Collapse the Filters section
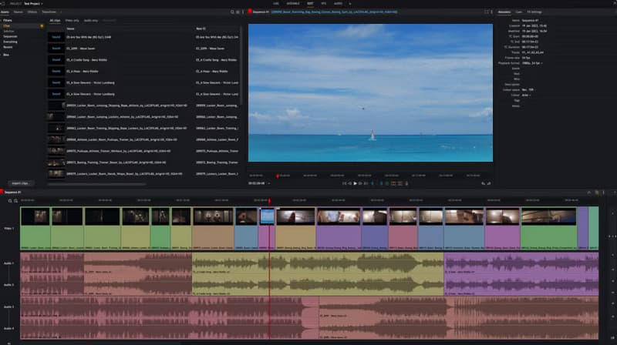This screenshot has width=617, height=345. (x=8, y=20)
